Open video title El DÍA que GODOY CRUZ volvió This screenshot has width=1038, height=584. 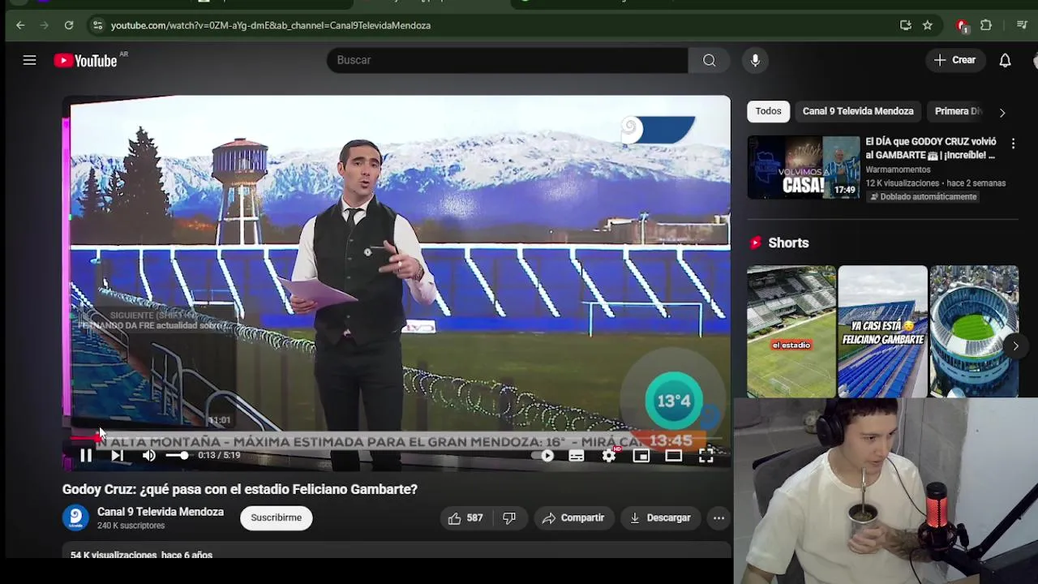(931, 148)
